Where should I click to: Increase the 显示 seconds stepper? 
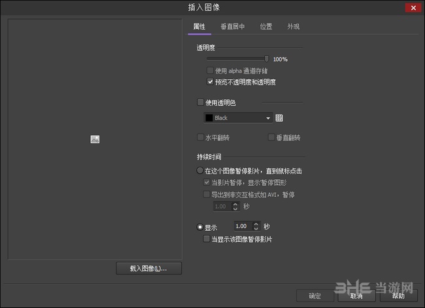pyautogui.click(x=256, y=224)
